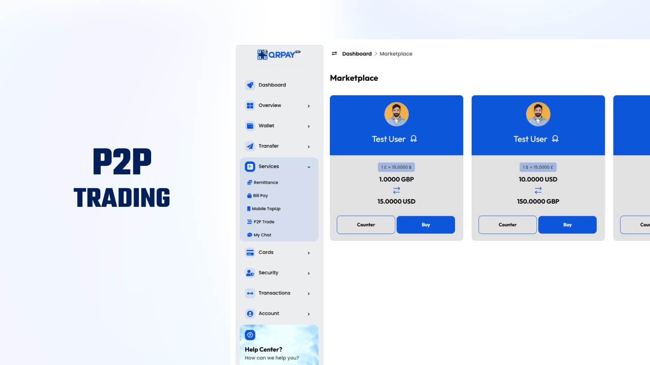Click the currency swap arrows on the first card

(x=396, y=190)
